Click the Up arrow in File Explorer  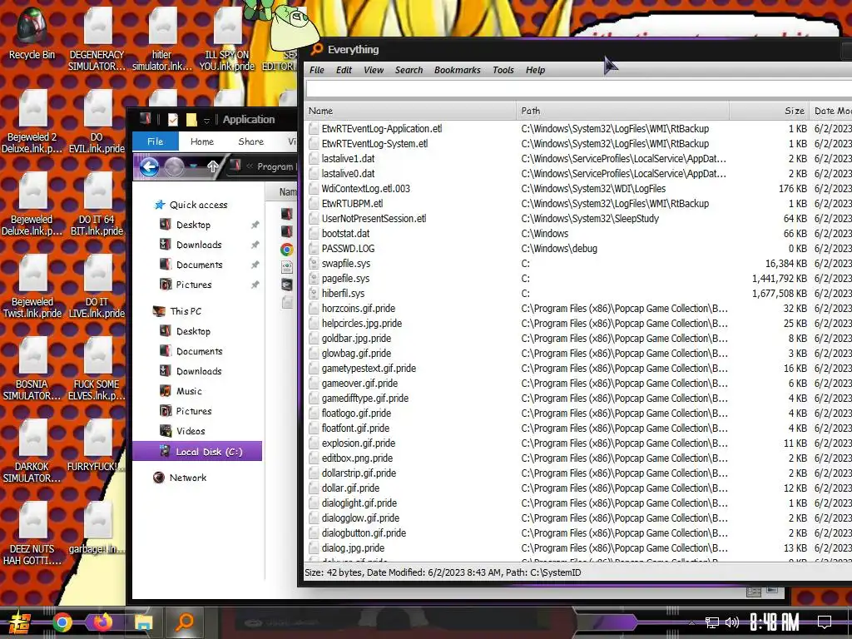click(x=213, y=166)
